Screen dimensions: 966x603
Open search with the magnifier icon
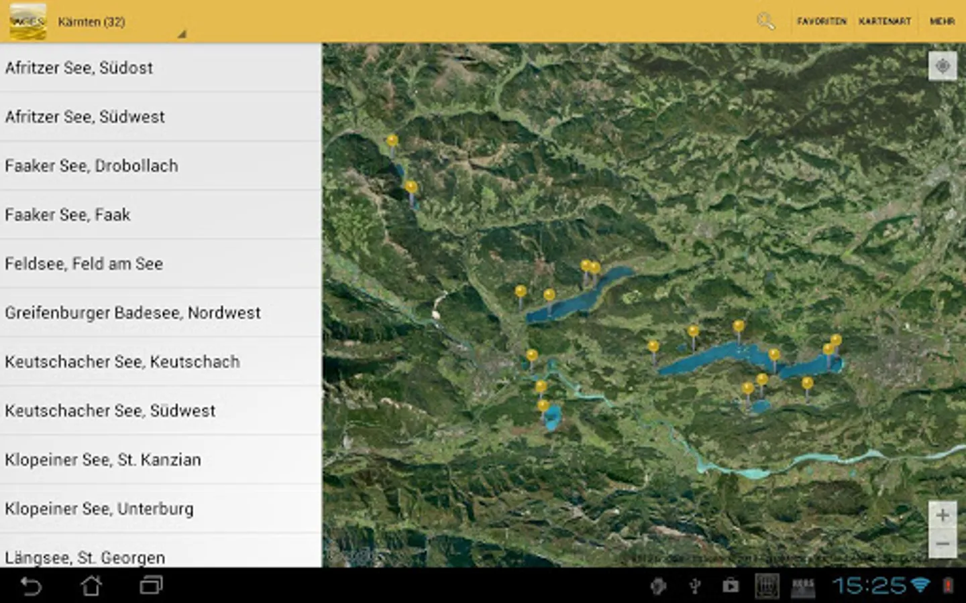765,21
